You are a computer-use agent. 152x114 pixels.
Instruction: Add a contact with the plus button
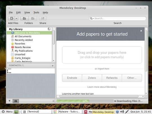53,66
